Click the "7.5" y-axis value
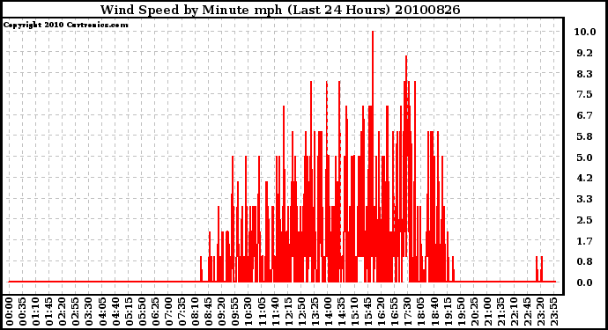Image resolution: width=608 pixels, height=330 pixels. (x=585, y=94)
